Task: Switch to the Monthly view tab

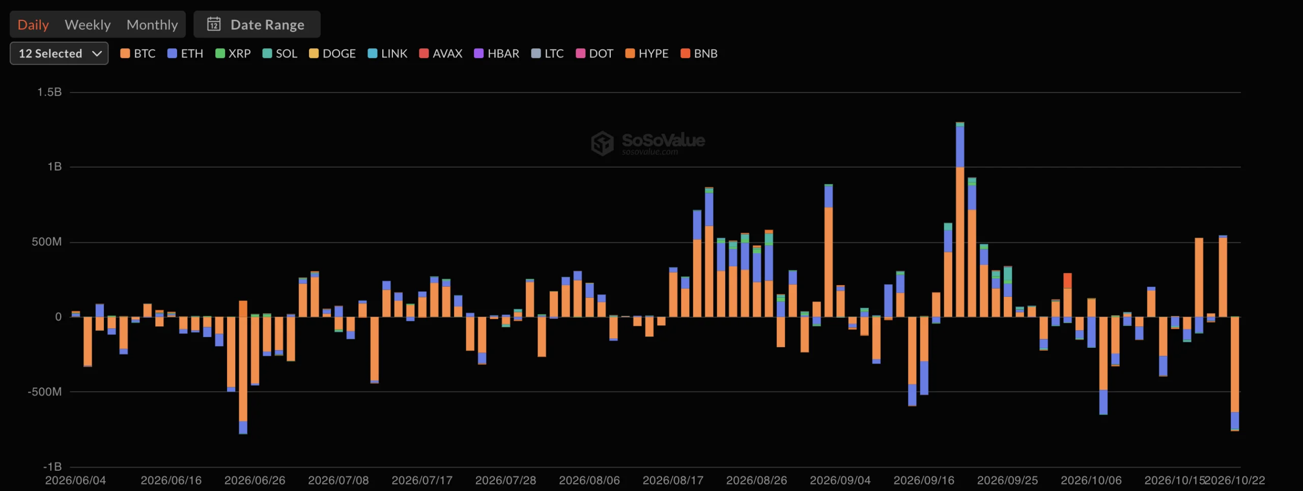Action: click(x=152, y=24)
